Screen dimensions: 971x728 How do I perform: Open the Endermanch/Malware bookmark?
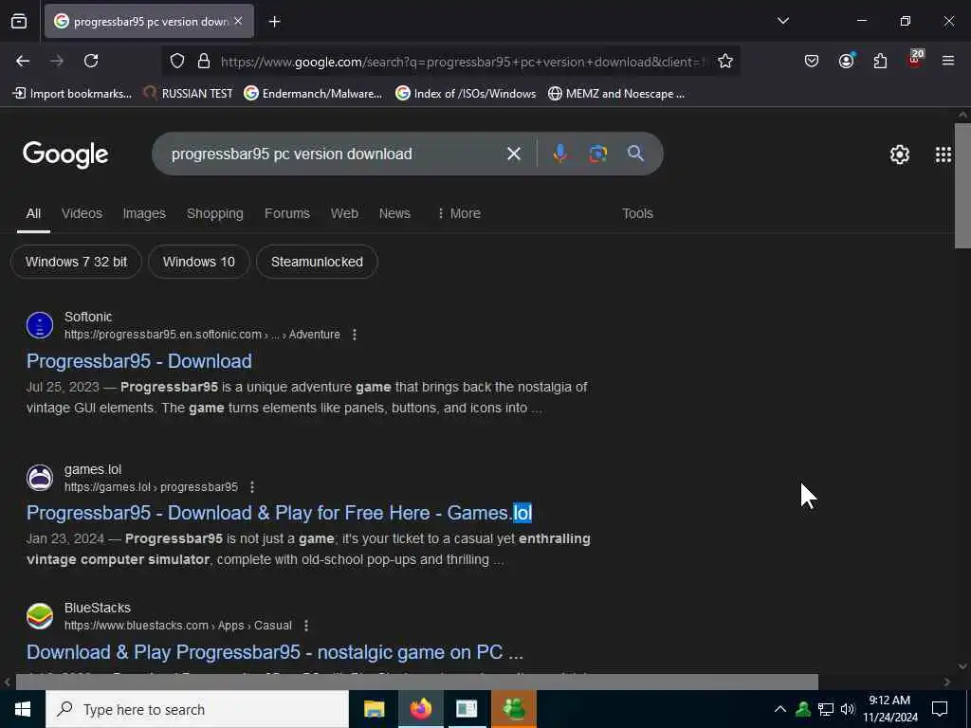pyautogui.click(x=313, y=94)
